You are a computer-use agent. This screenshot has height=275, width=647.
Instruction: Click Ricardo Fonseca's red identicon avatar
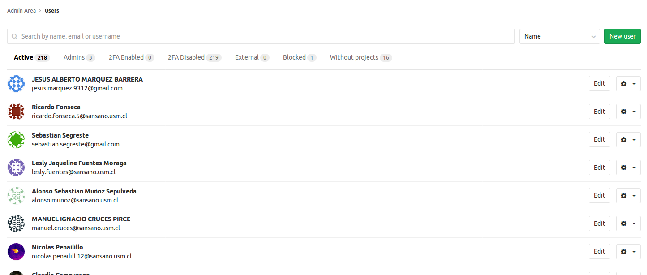tap(16, 112)
